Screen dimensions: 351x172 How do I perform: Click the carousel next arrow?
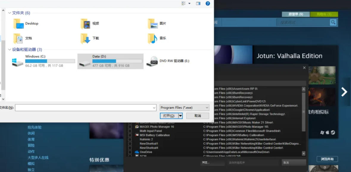coord(344,91)
